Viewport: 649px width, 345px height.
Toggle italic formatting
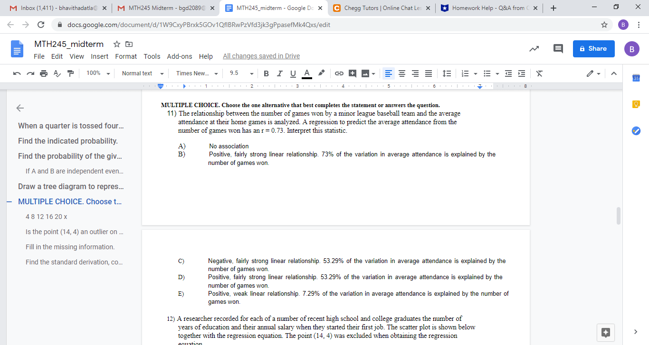pyautogui.click(x=279, y=73)
